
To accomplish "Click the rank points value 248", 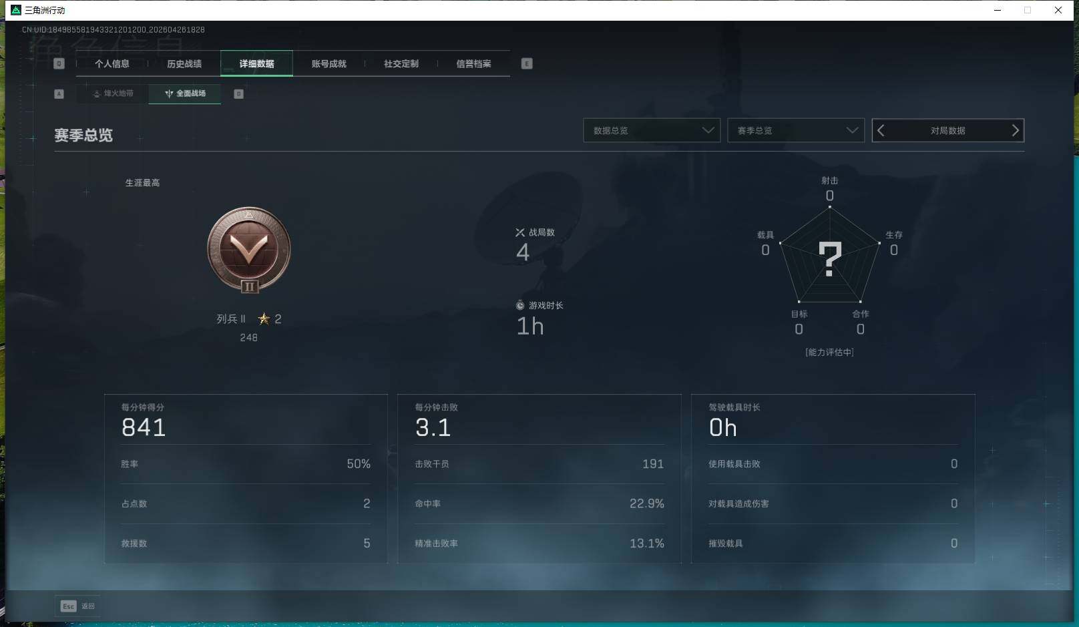I will pyautogui.click(x=249, y=338).
